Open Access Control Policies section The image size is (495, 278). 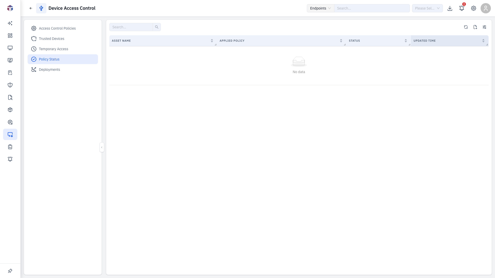(63, 28)
